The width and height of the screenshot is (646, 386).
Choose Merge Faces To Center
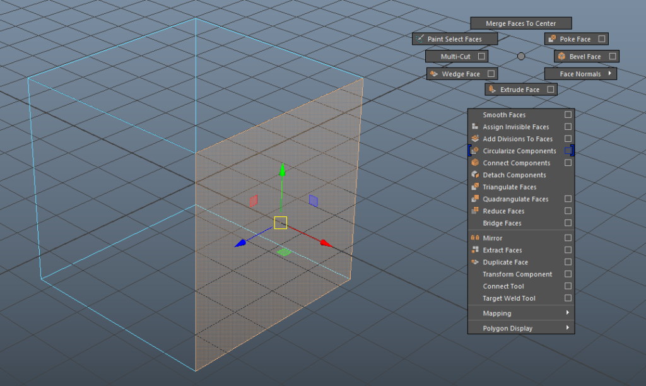[521, 23]
